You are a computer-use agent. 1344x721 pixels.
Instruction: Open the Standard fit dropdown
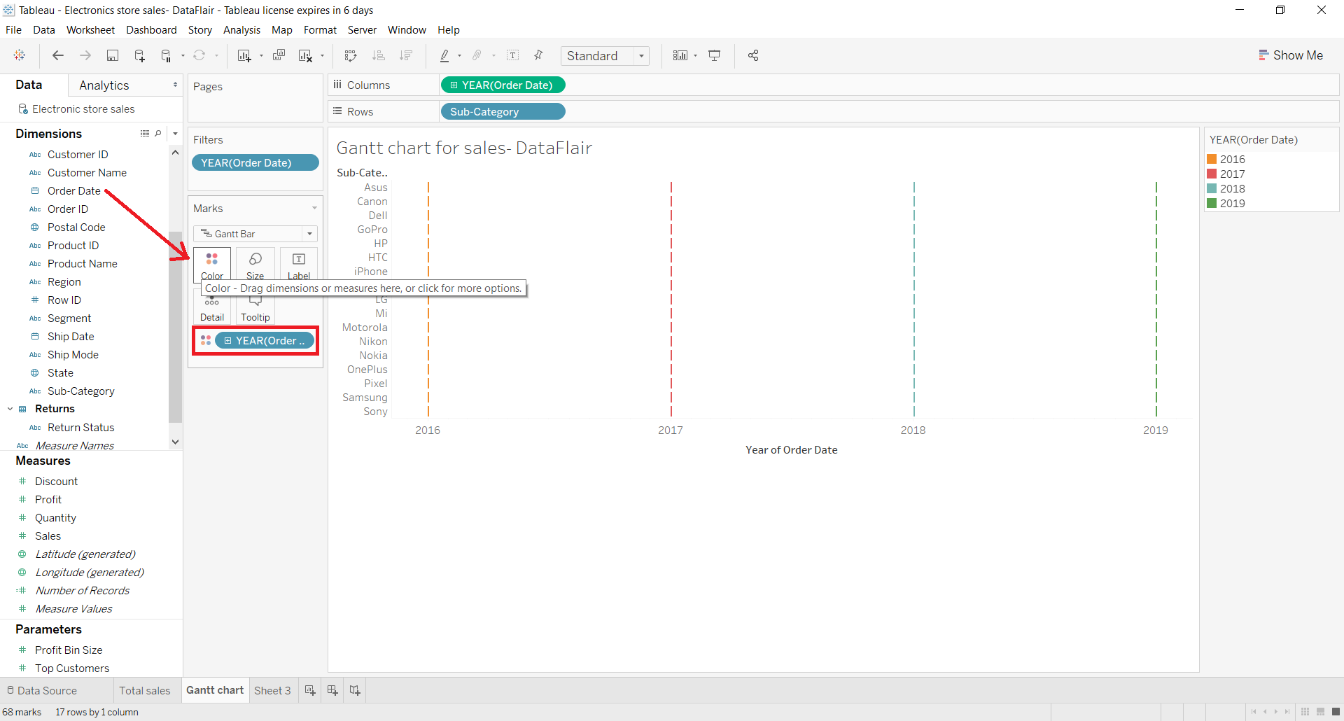pos(642,55)
